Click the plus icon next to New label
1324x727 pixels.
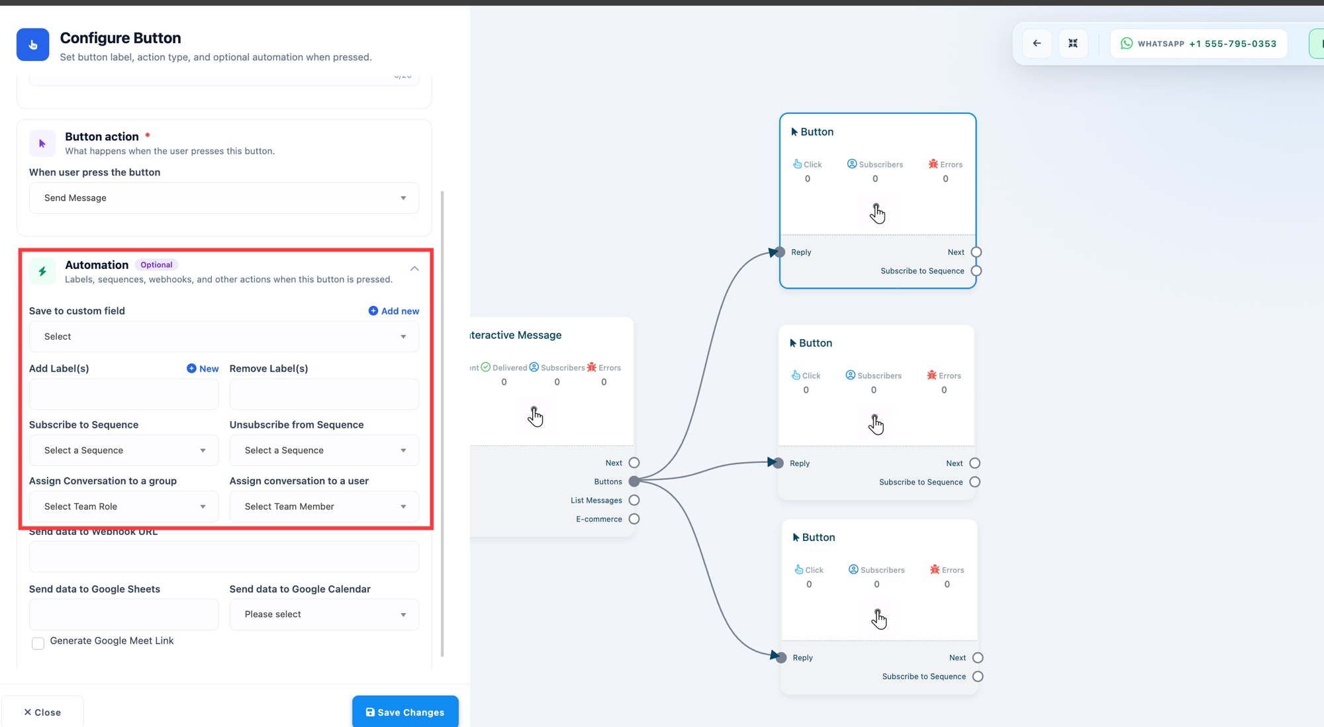(191, 369)
